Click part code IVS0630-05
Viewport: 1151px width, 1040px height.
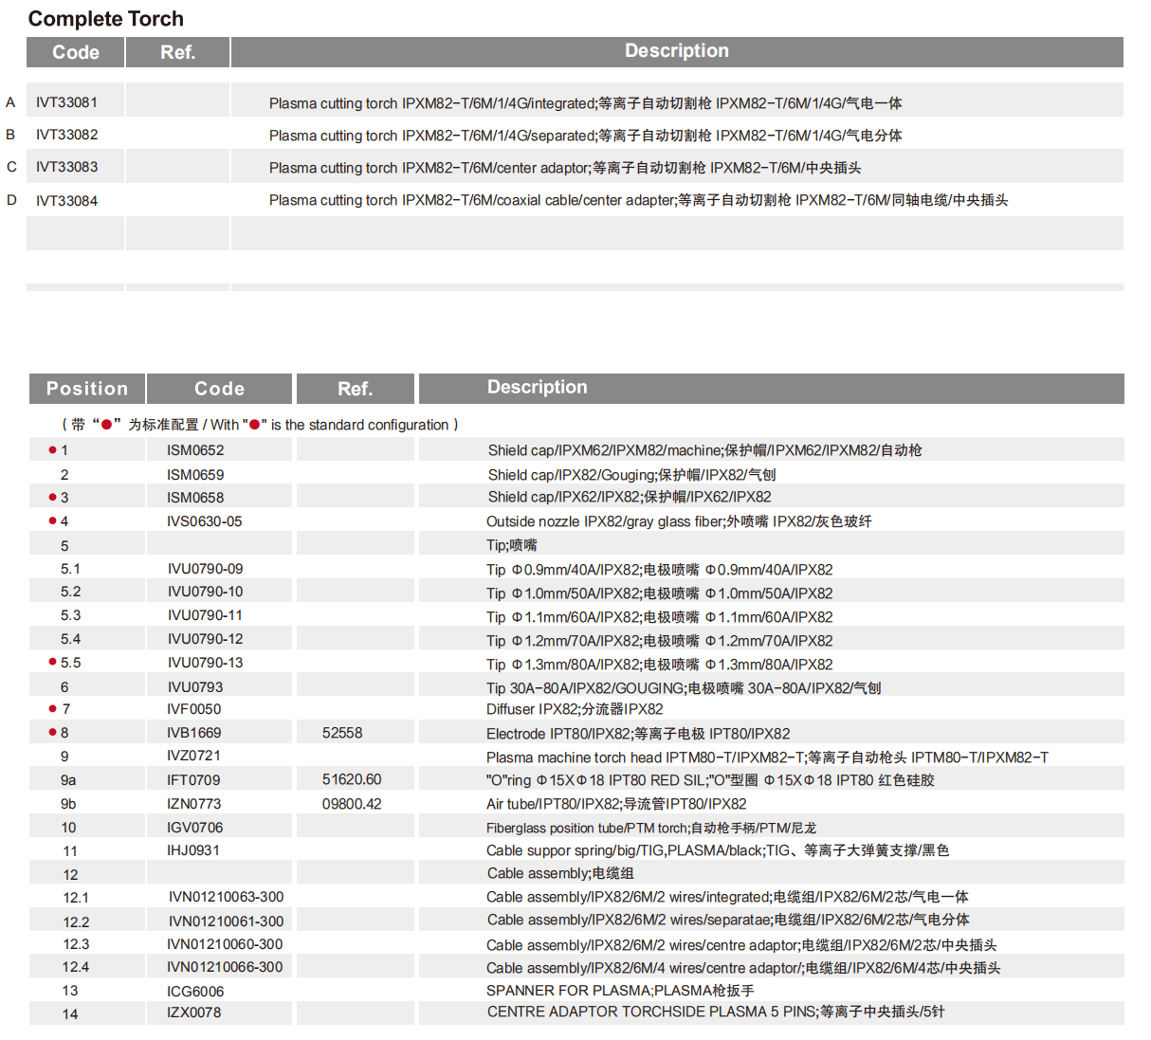[204, 521]
